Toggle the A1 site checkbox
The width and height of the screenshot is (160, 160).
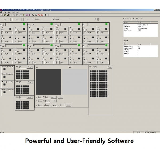(1, 25)
